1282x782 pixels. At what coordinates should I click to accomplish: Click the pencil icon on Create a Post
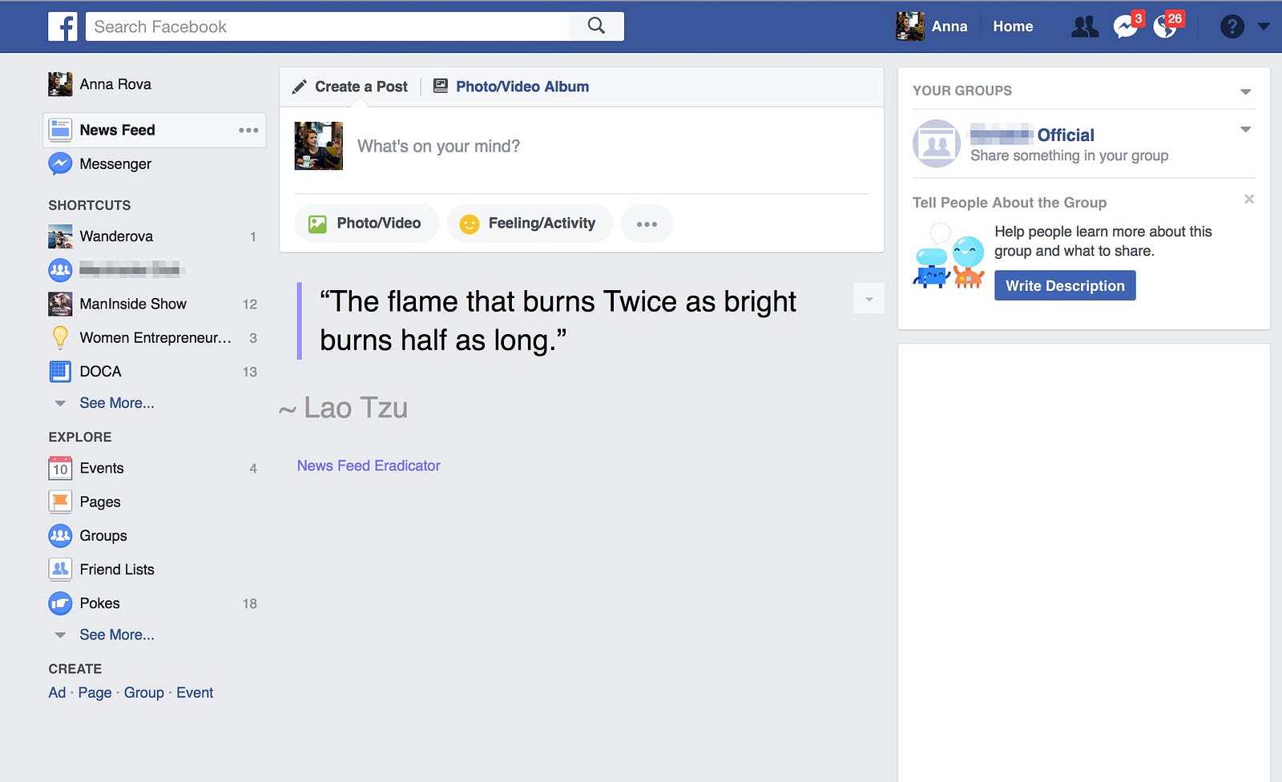299,87
